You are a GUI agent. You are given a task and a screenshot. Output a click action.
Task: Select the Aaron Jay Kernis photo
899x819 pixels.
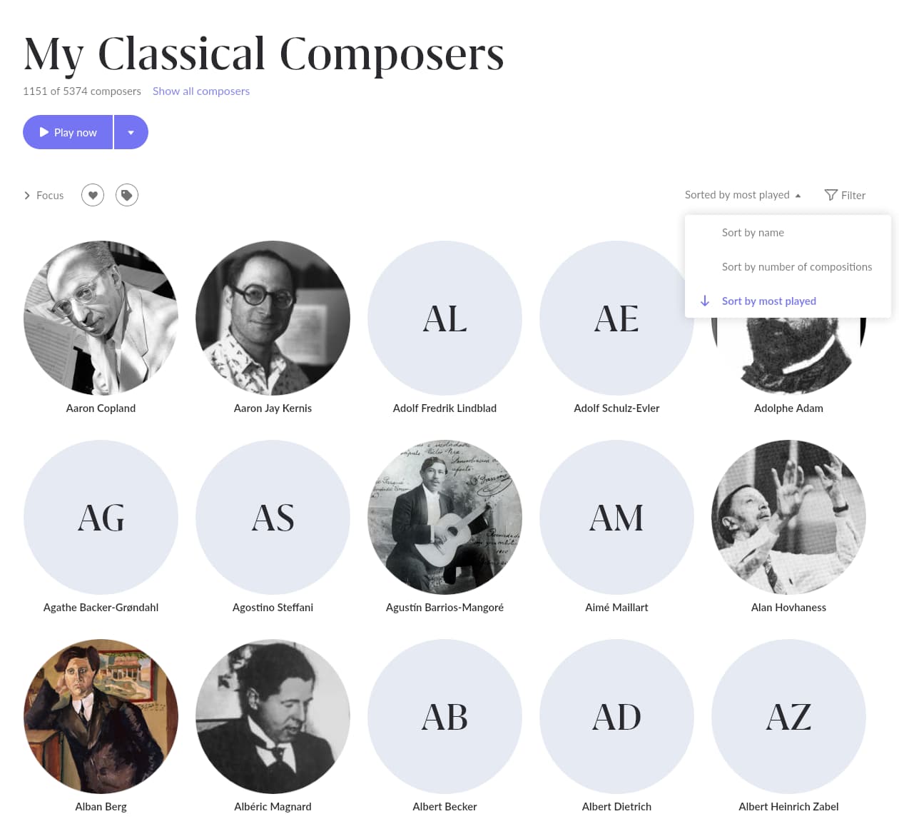point(273,318)
